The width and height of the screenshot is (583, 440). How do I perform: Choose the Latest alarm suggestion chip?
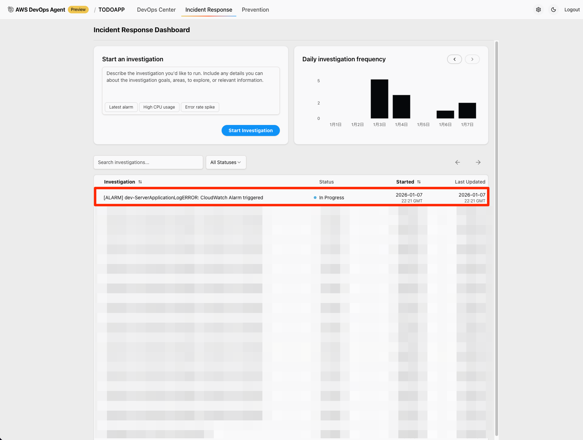click(x=121, y=107)
